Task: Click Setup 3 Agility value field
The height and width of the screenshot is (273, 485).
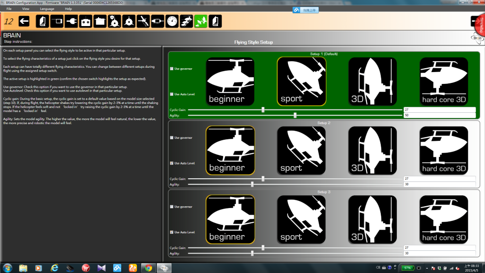Action: (440, 253)
